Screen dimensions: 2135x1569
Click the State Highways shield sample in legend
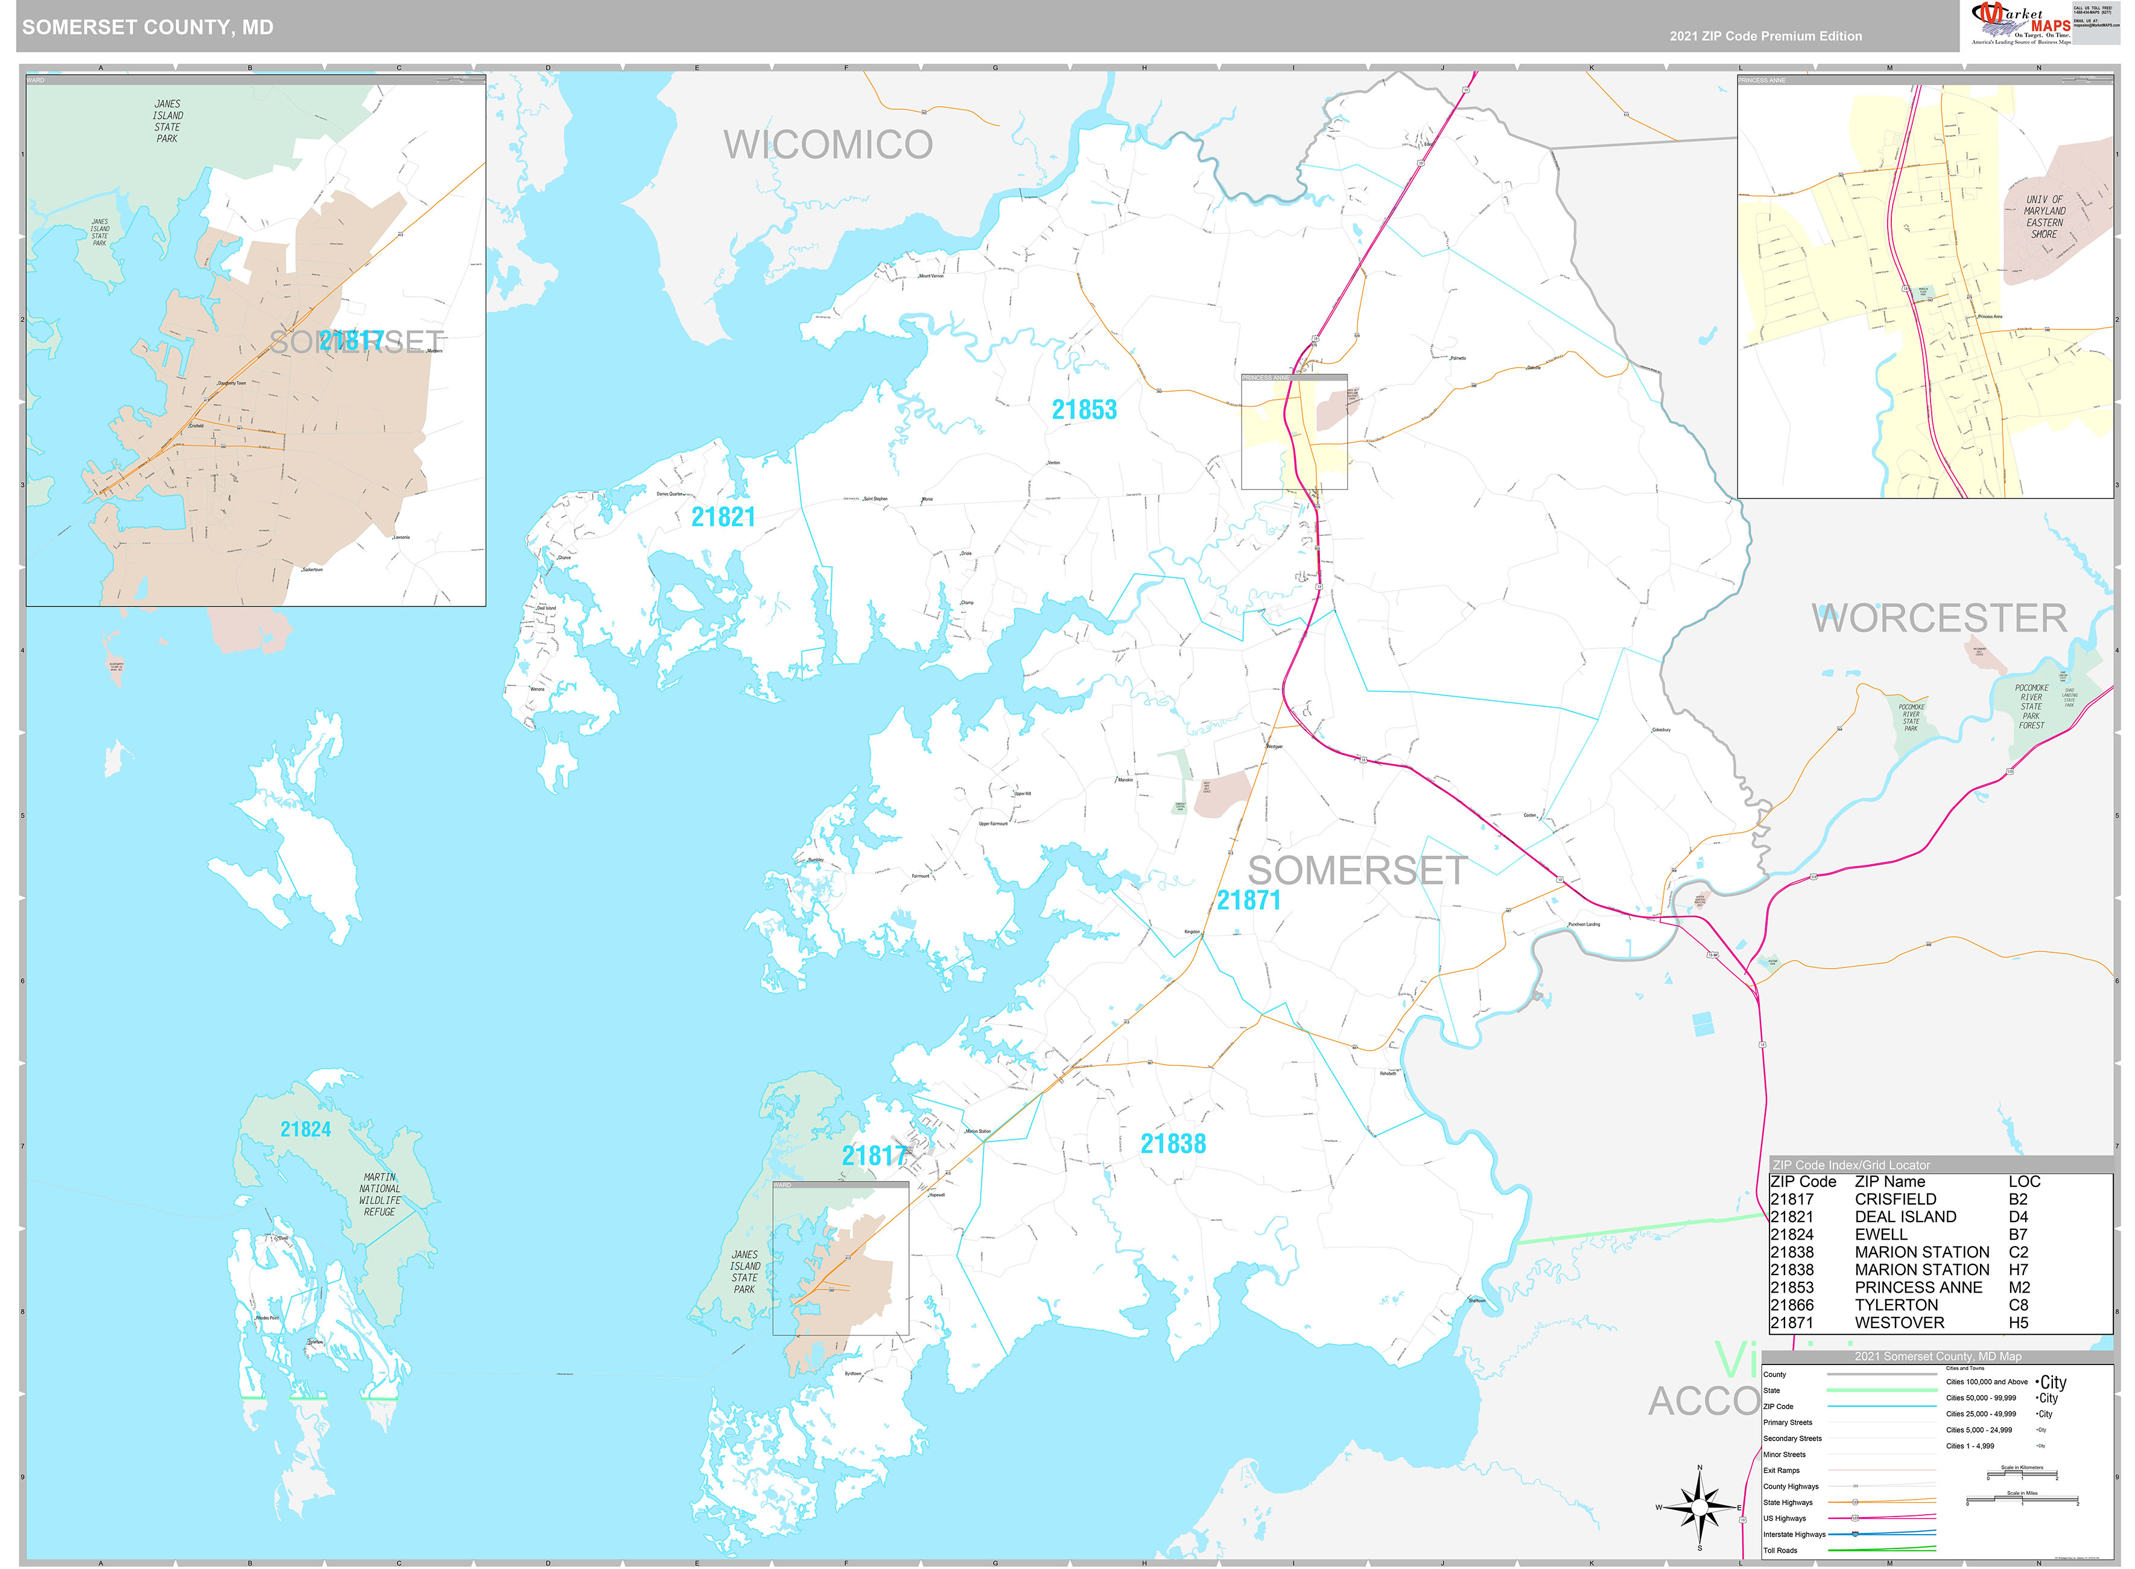point(1856,1503)
